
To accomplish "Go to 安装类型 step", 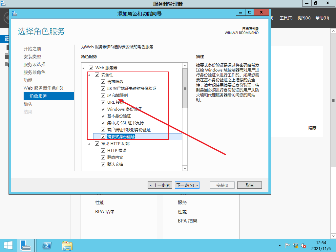I will (32, 56).
